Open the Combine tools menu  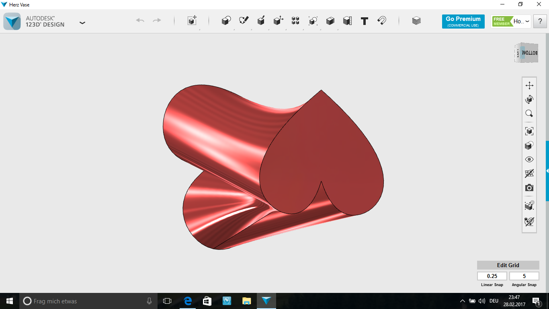(330, 21)
